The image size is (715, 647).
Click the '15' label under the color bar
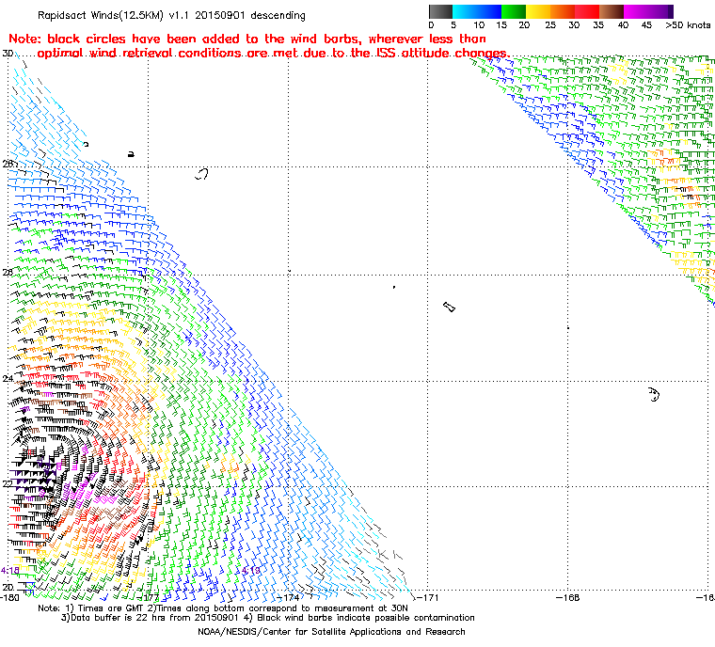click(501, 25)
